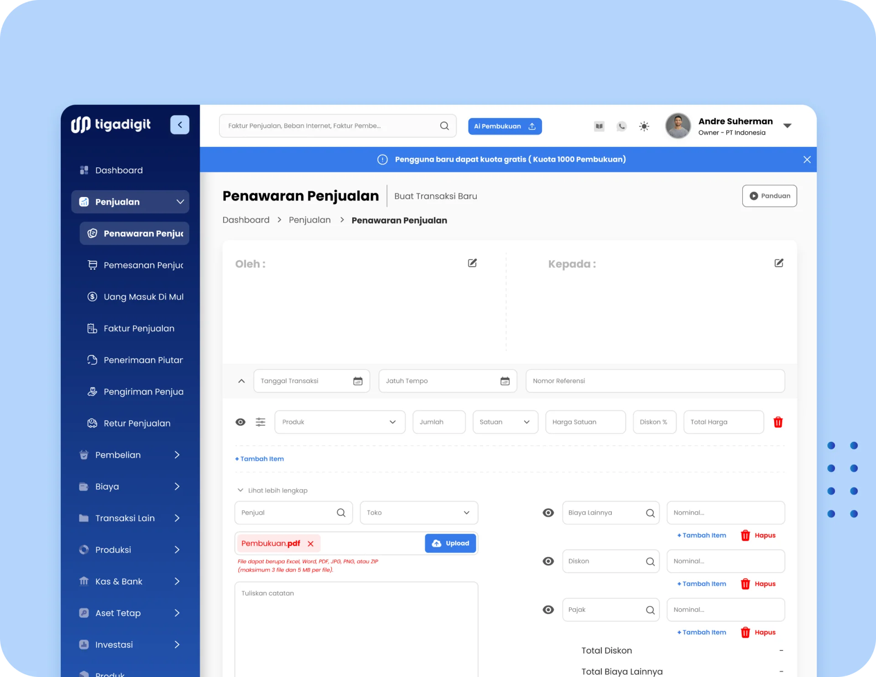Open the book guide icon in header
This screenshot has height=677, width=876.
click(599, 126)
